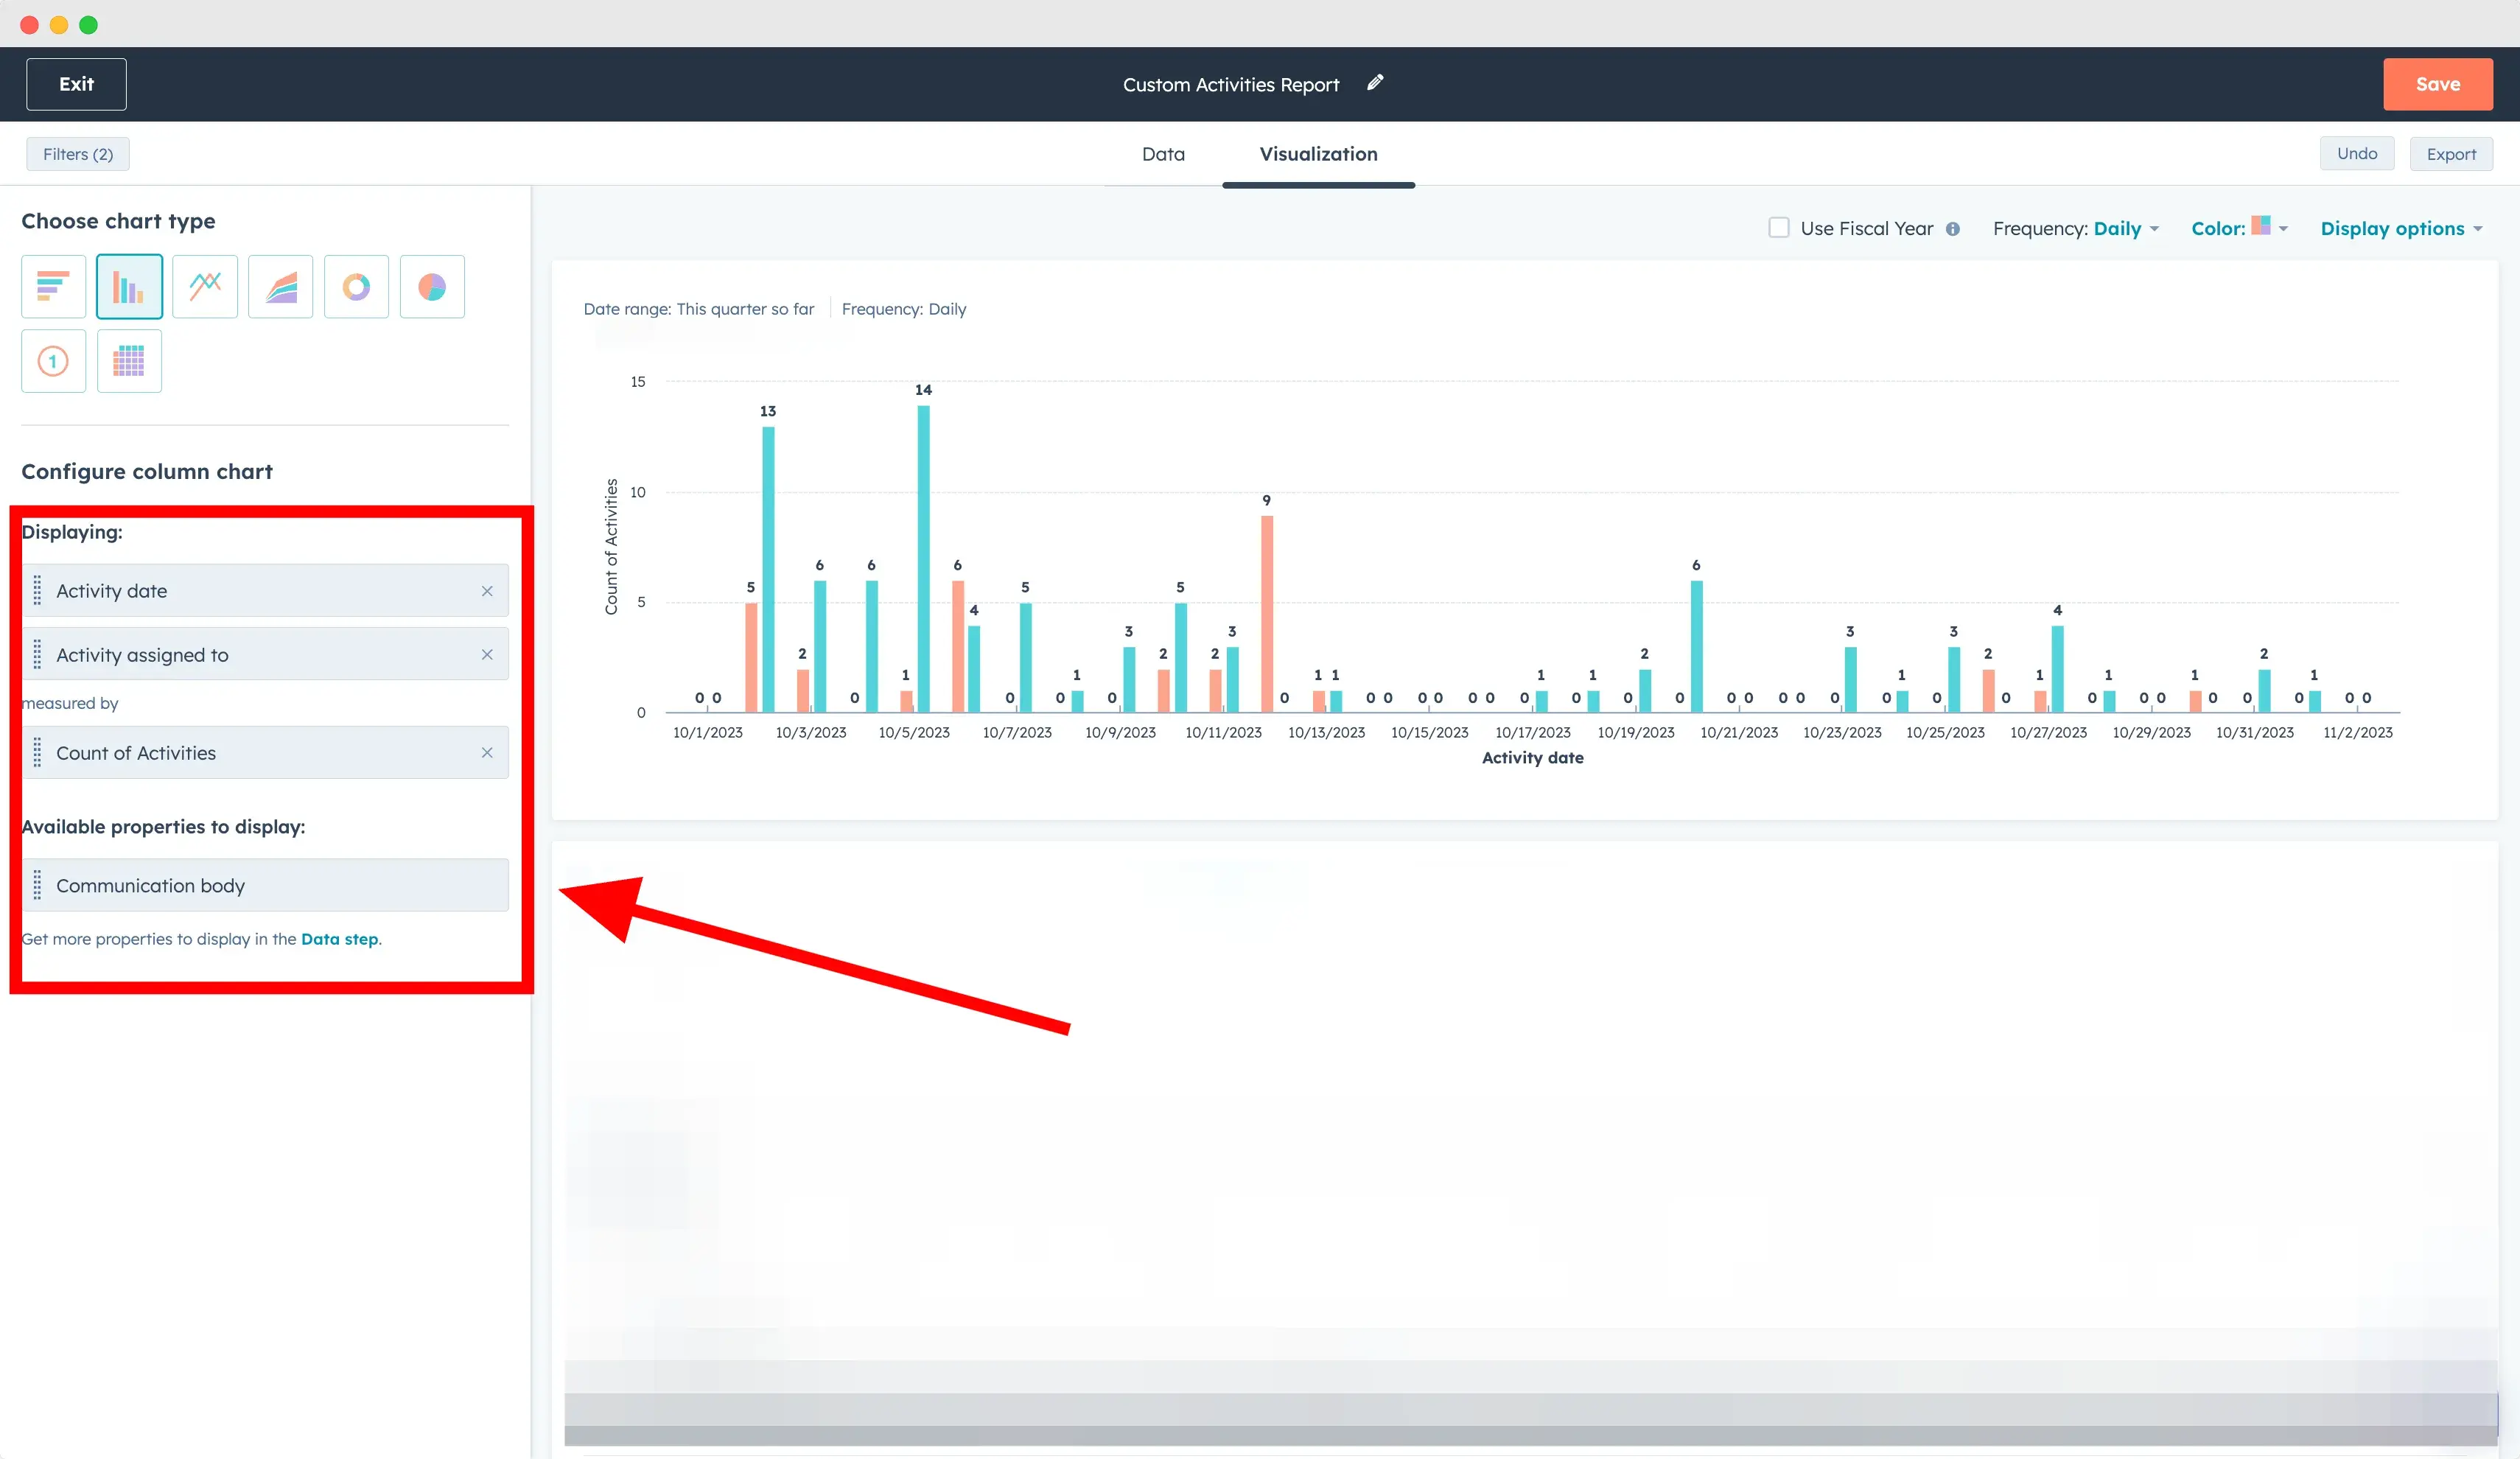Enable the Use Fiscal Year checkbox
The height and width of the screenshot is (1459, 2520).
click(x=1778, y=228)
